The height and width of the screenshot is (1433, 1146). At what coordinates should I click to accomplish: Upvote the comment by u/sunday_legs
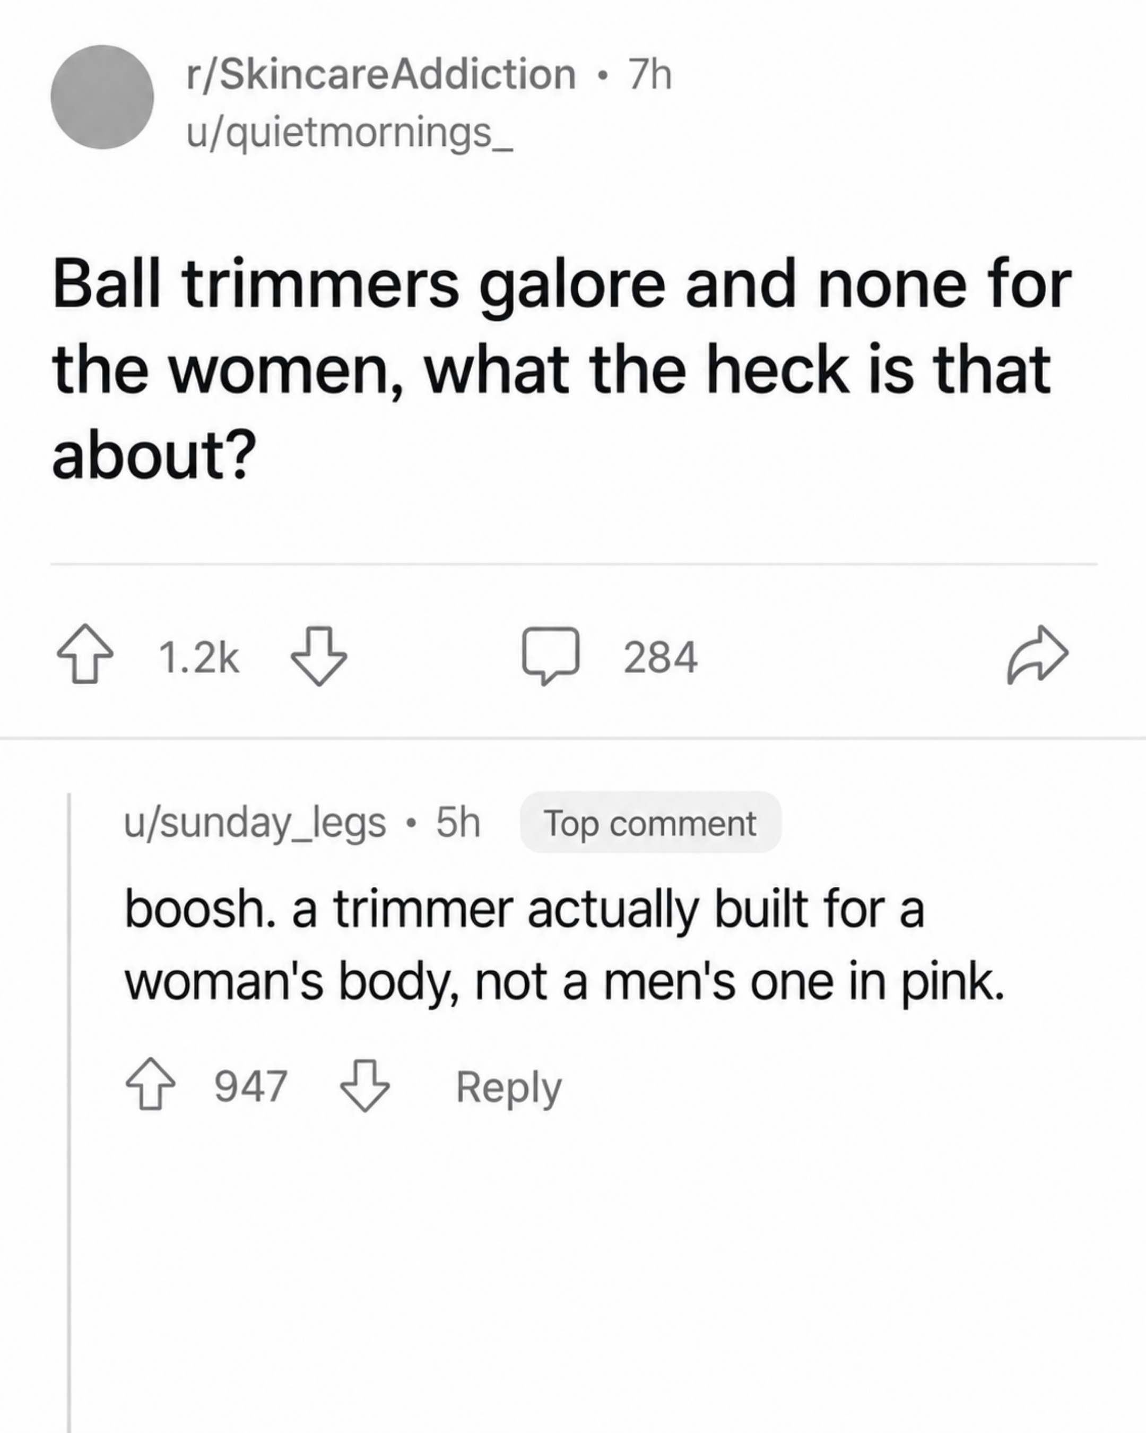click(151, 1084)
